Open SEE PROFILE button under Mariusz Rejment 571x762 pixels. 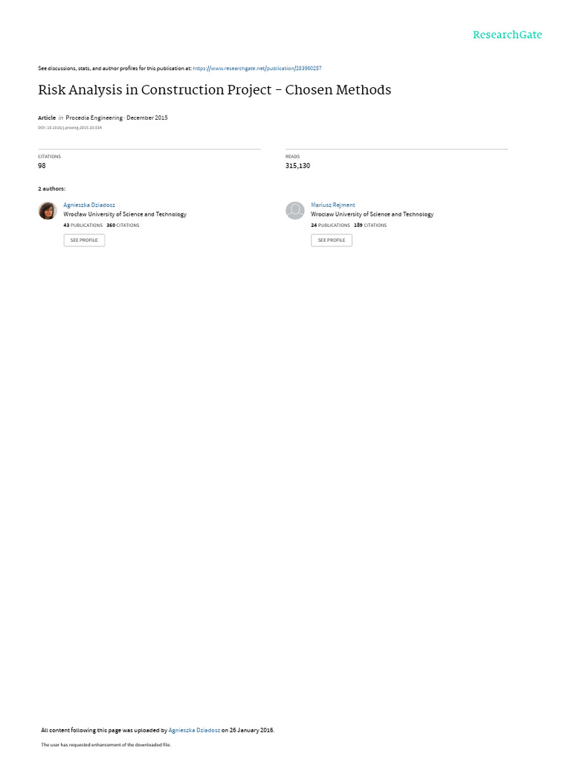(x=332, y=240)
